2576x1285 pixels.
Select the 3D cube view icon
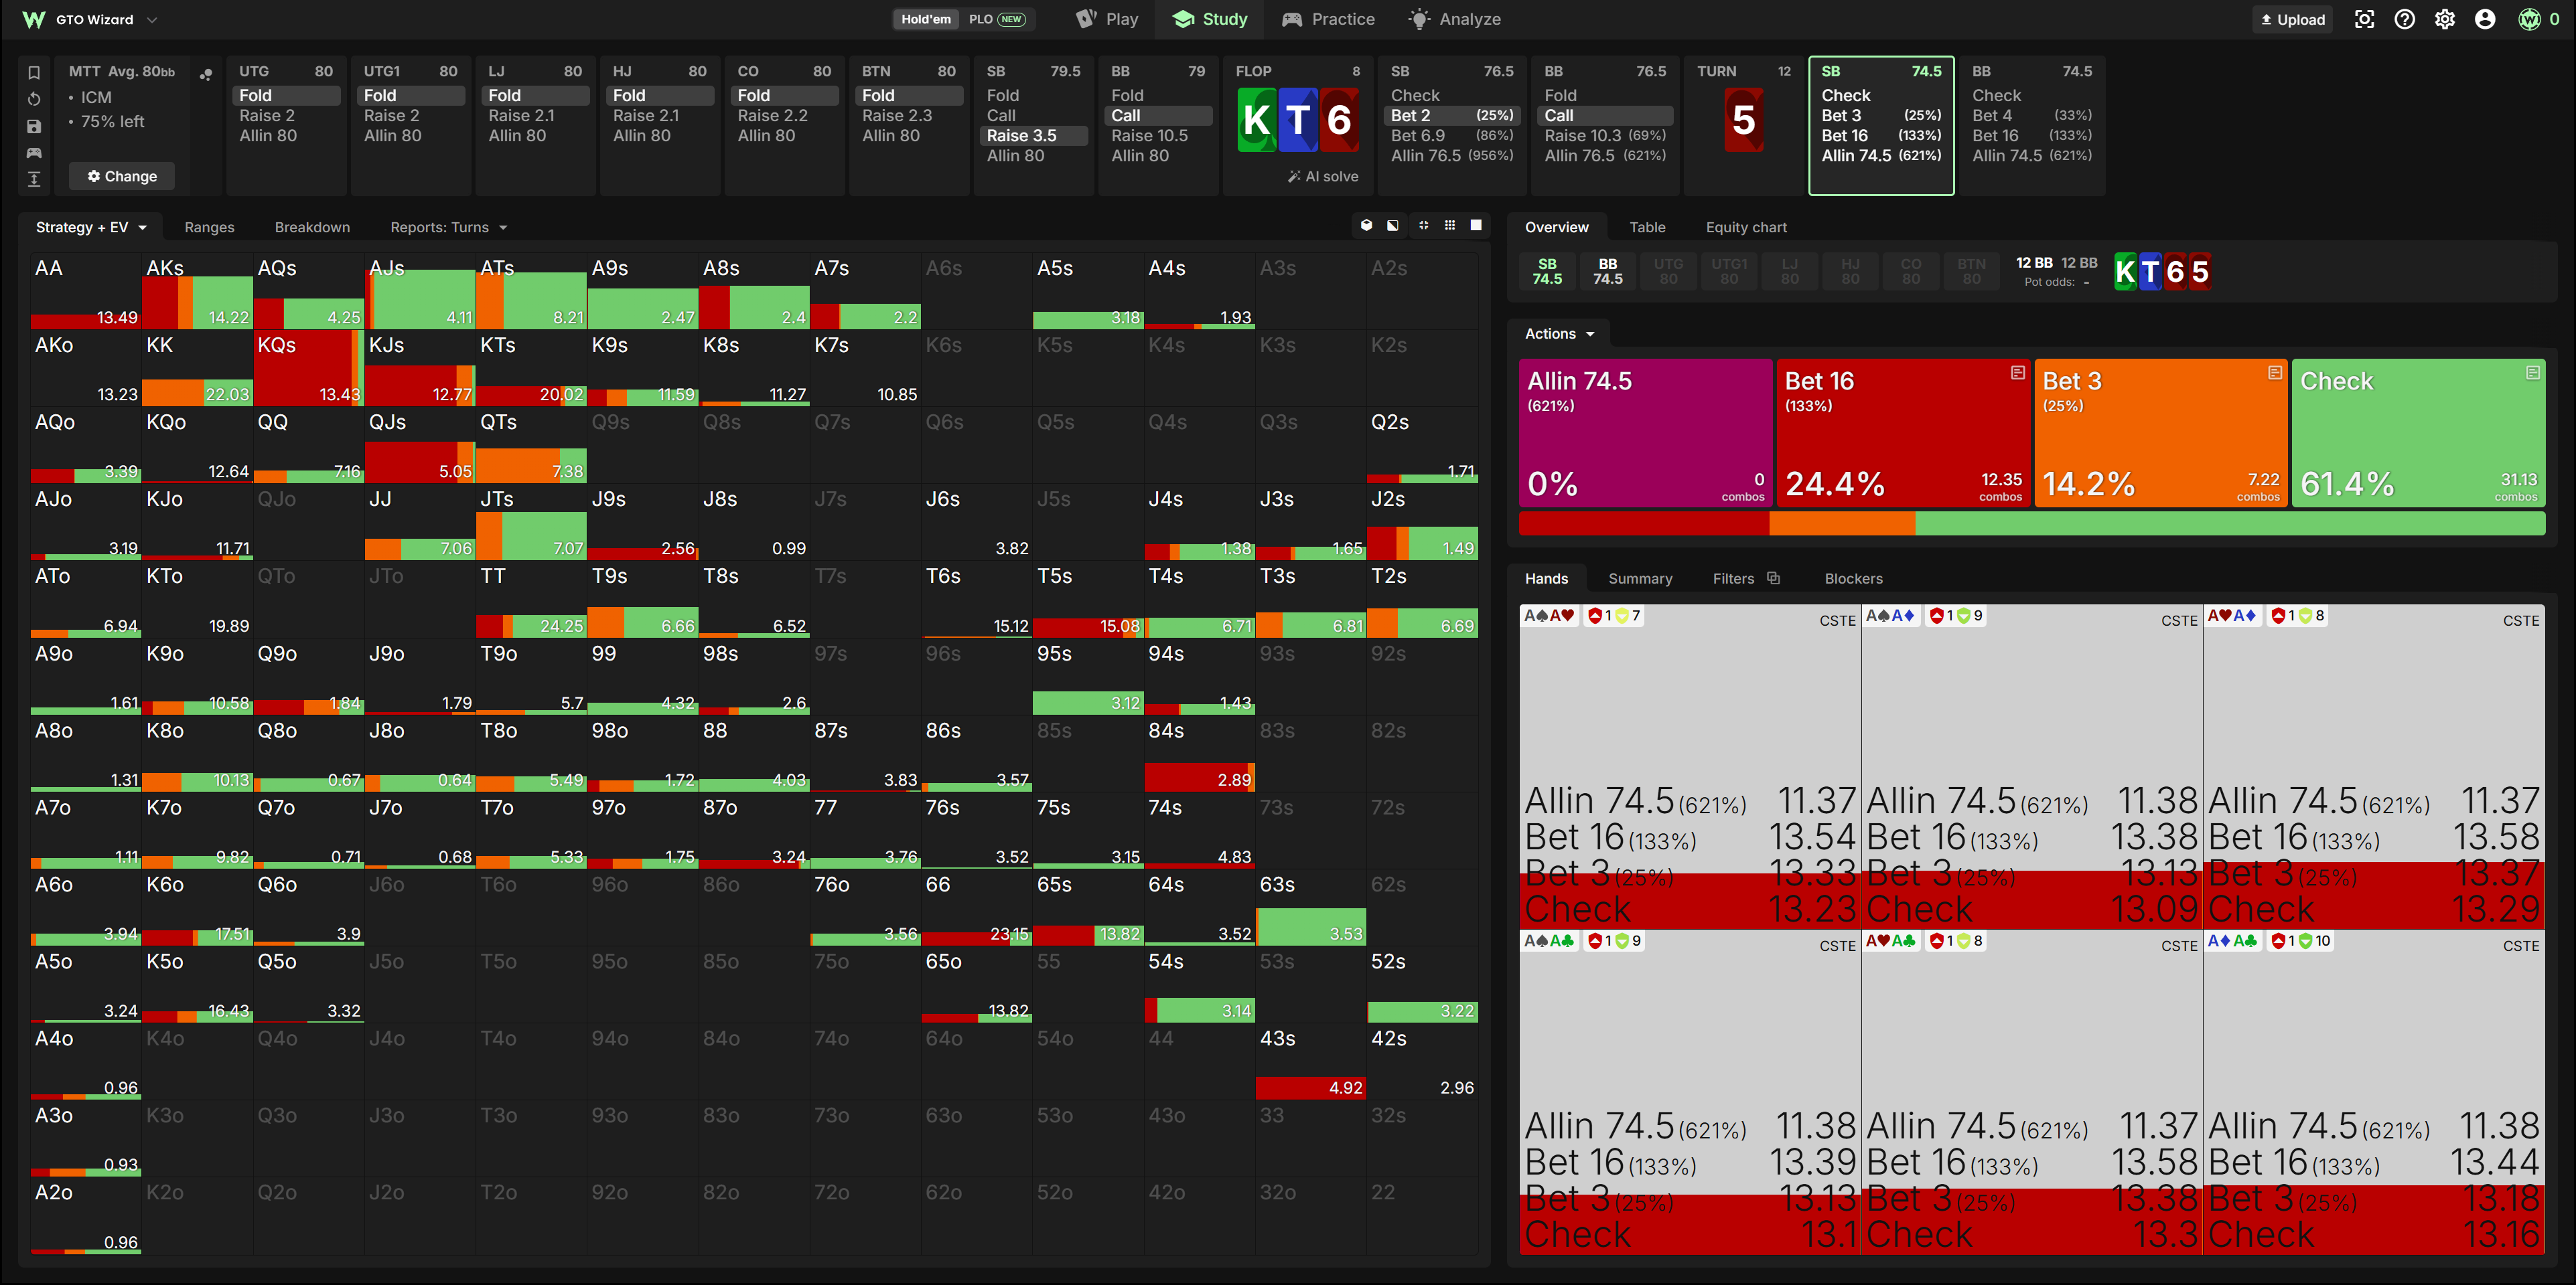pos(1366,226)
